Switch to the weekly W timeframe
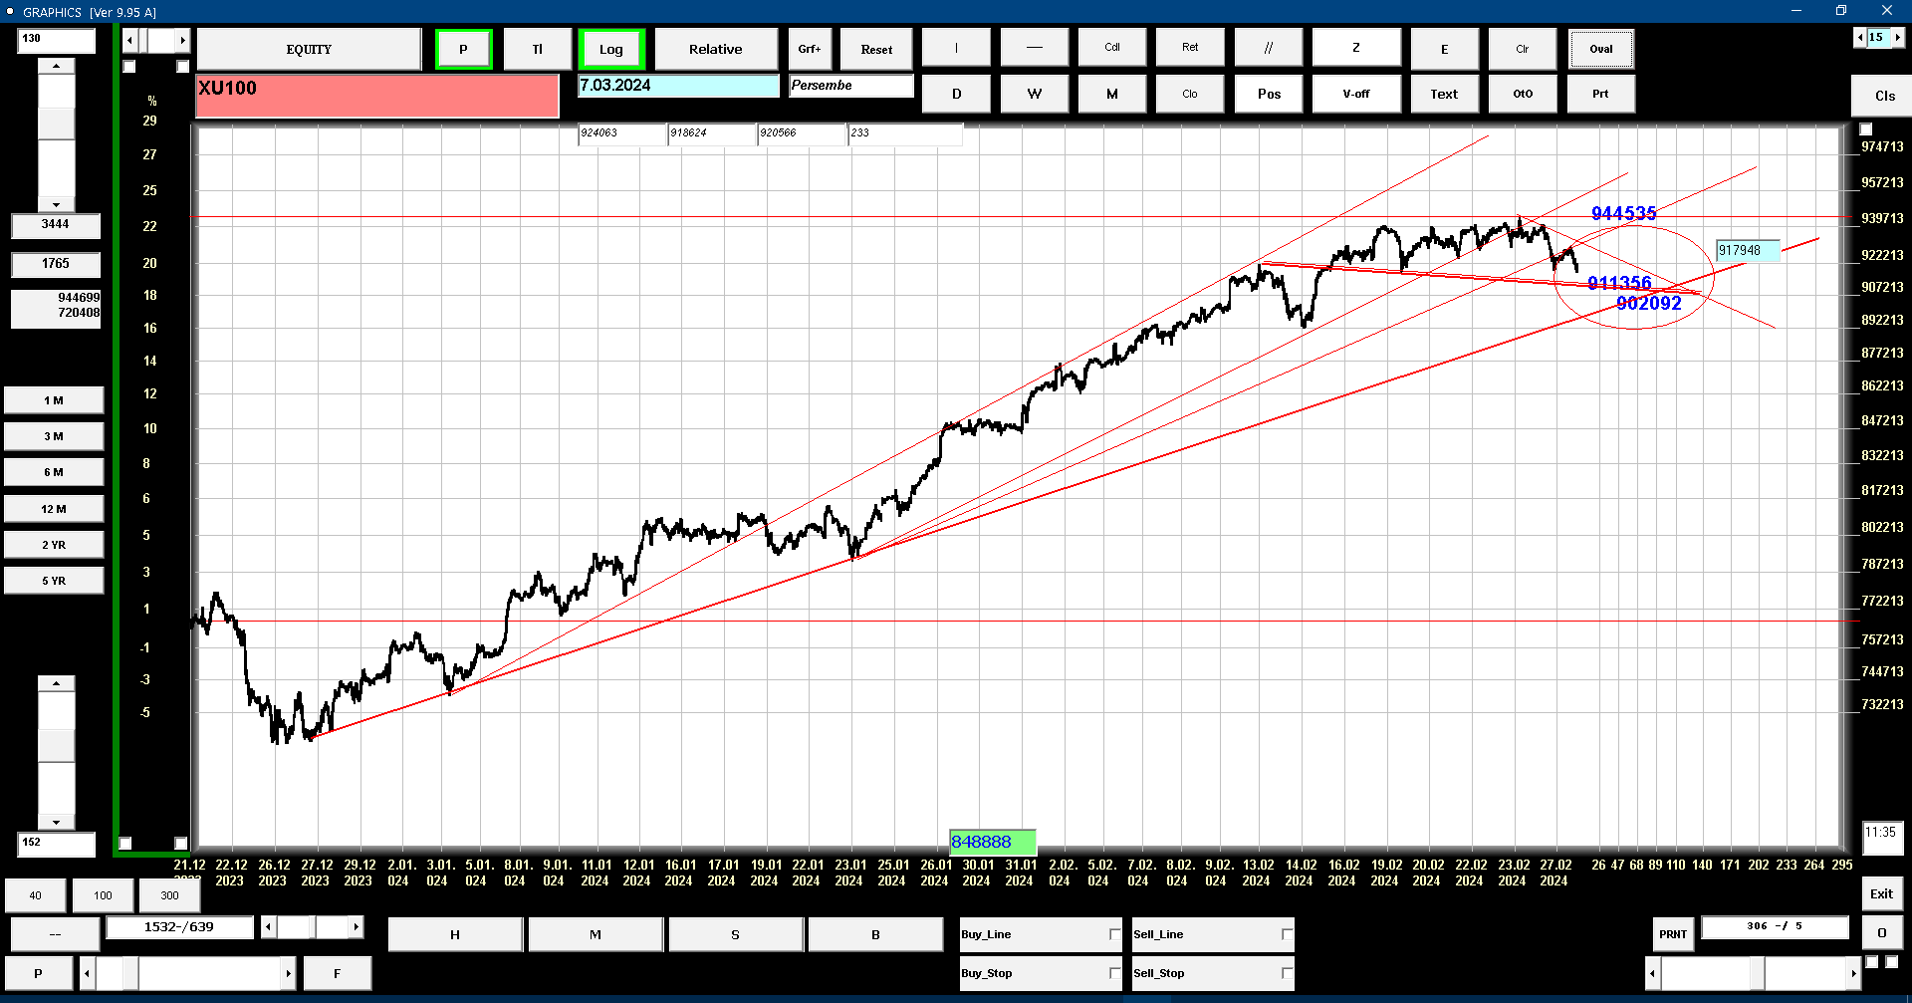The width and height of the screenshot is (1912, 1003). [x=1035, y=94]
